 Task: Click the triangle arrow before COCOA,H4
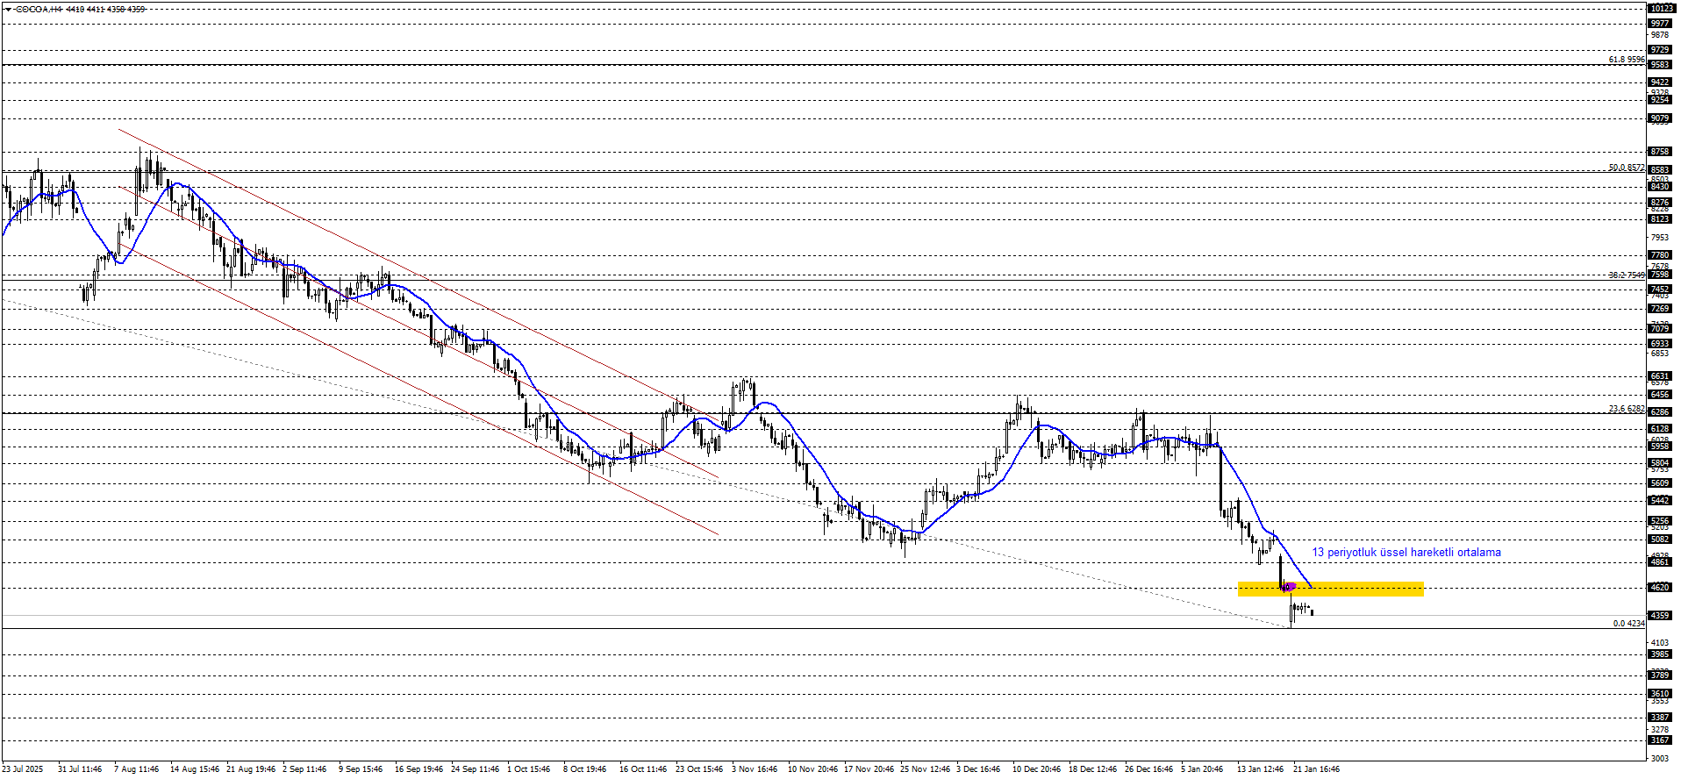tap(7, 9)
